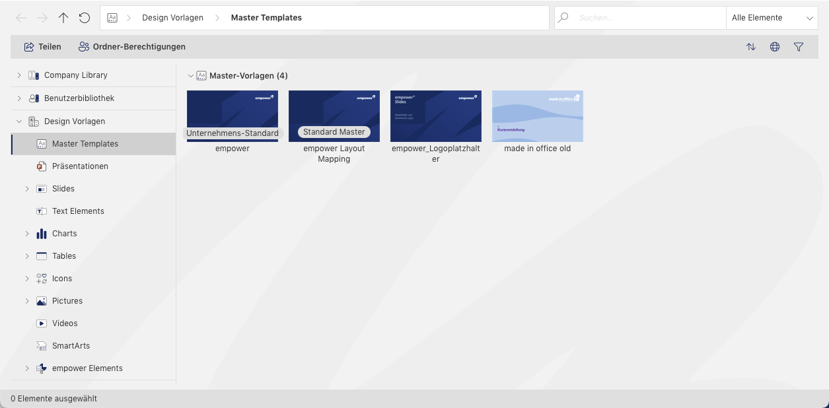This screenshot has width=829, height=408.
Task: Select the empower Layout Mapping thumbnail
Action: [334, 116]
